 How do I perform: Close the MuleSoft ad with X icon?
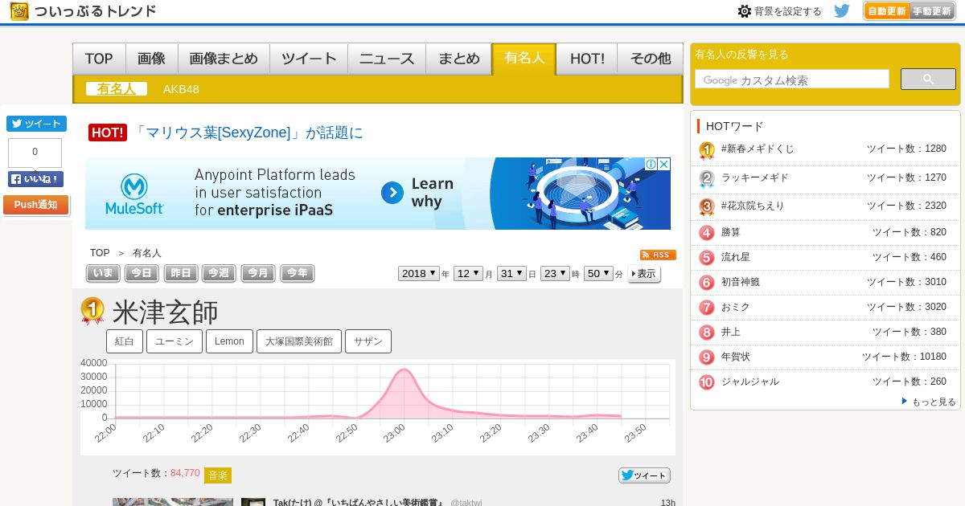click(664, 164)
